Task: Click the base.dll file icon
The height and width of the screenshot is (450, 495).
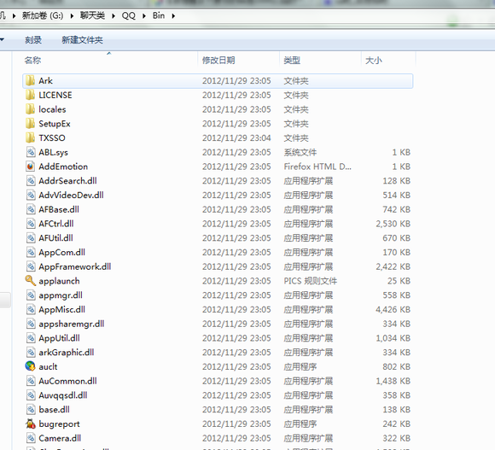Action: pyautogui.click(x=31, y=409)
